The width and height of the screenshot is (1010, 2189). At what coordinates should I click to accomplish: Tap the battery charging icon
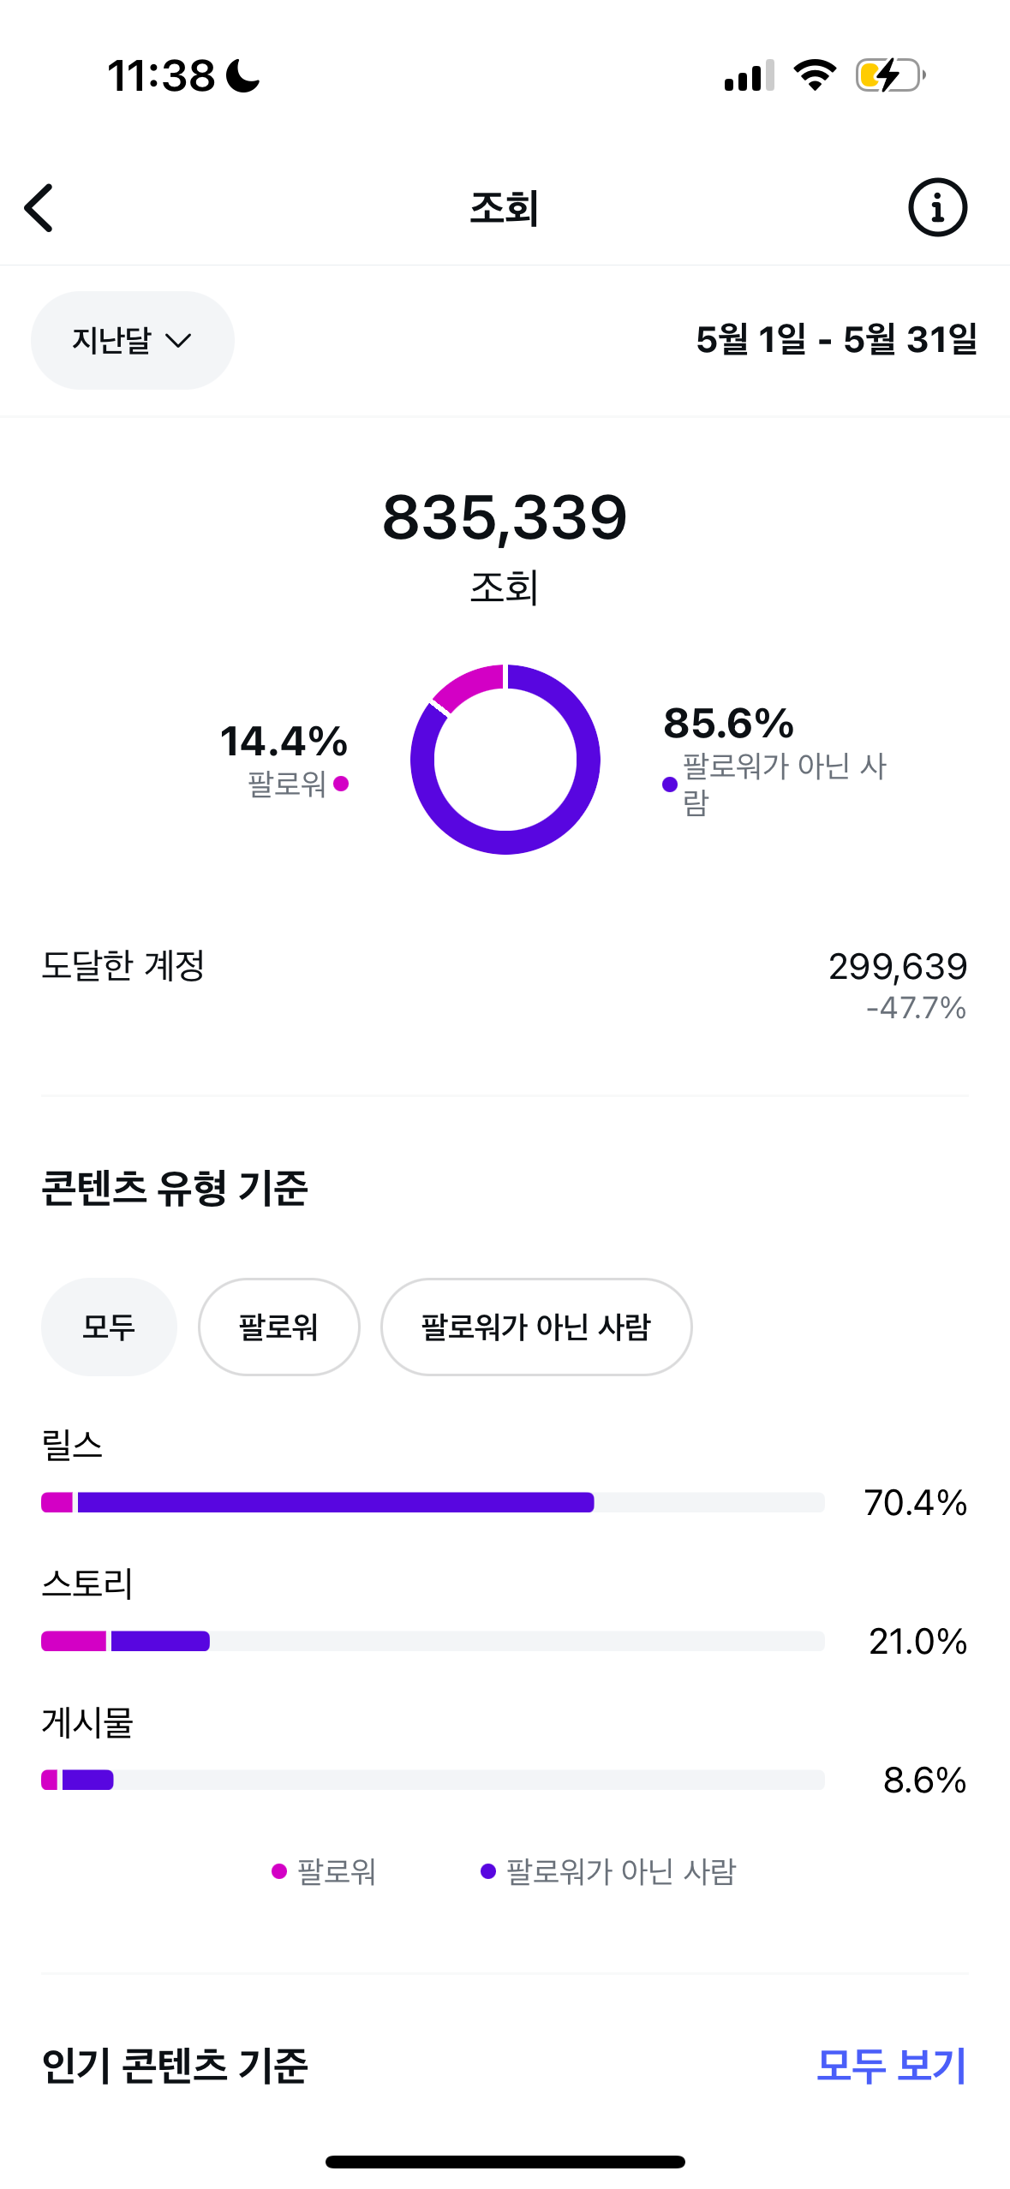[x=890, y=75]
